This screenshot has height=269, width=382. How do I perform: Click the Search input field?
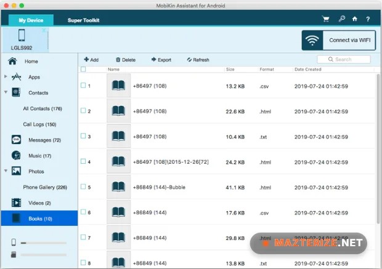[344, 59]
